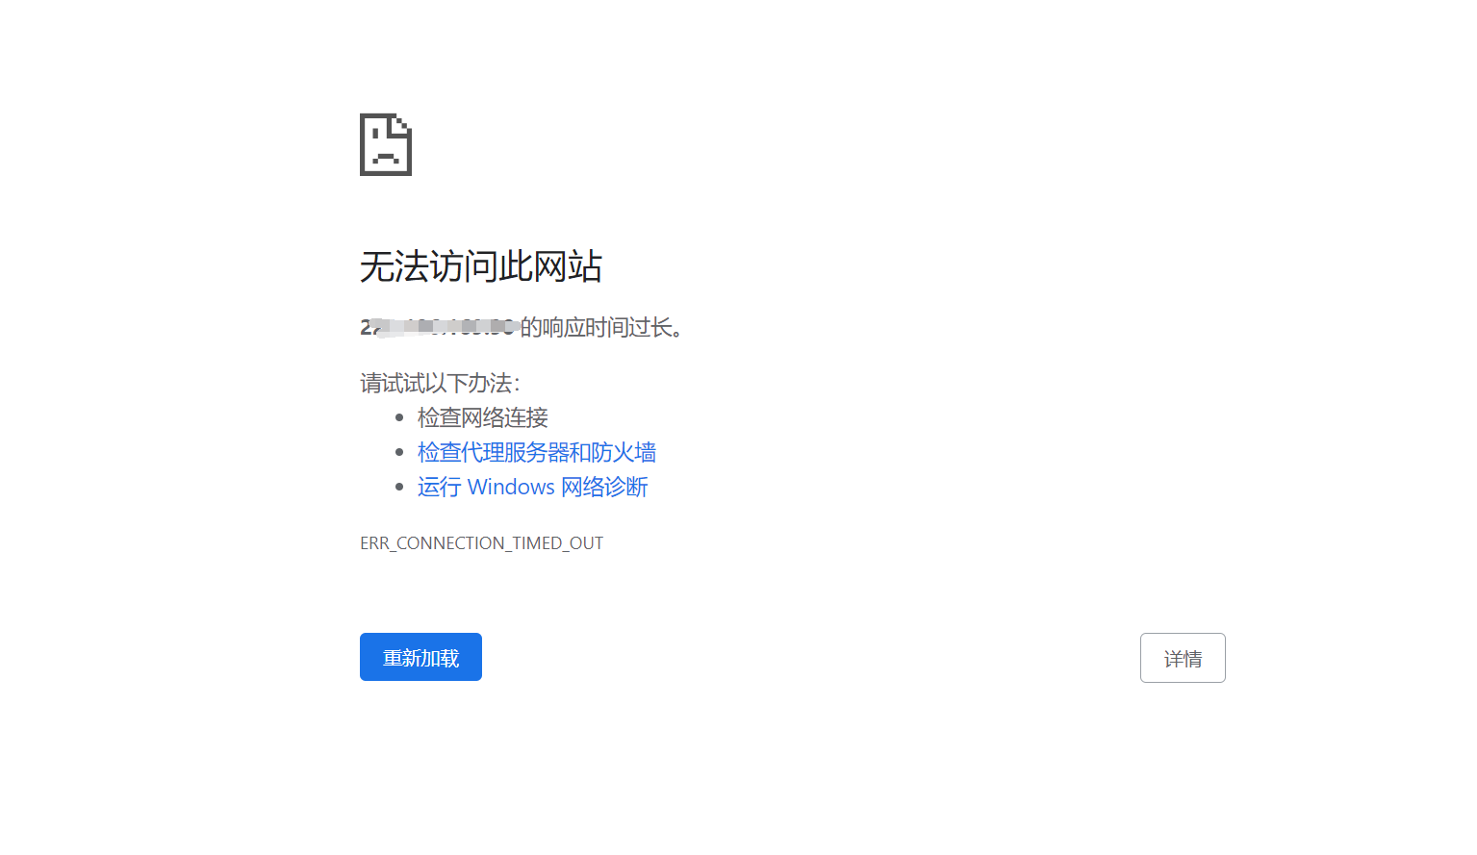Click the blue 重新加载 reload button
This screenshot has width=1477, height=855.
[x=420, y=657]
